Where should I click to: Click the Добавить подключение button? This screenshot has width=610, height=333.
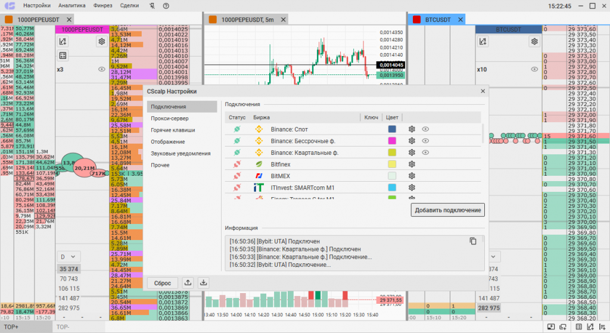pyautogui.click(x=448, y=210)
